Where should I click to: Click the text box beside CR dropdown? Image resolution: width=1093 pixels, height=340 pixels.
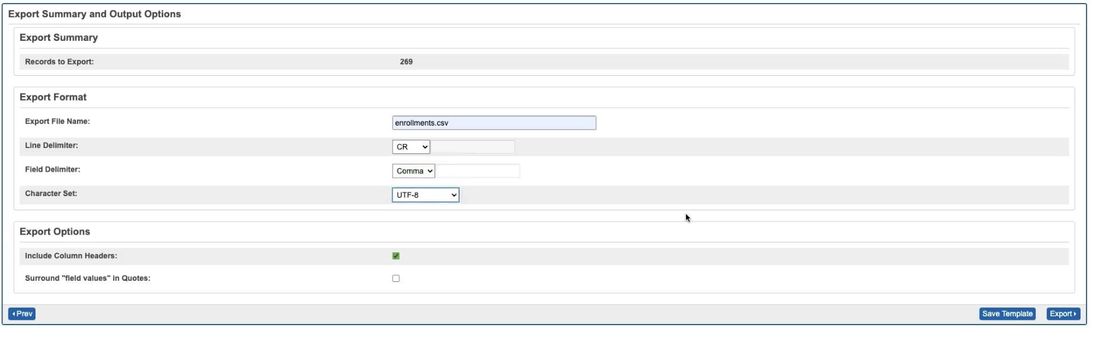click(472, 147)
